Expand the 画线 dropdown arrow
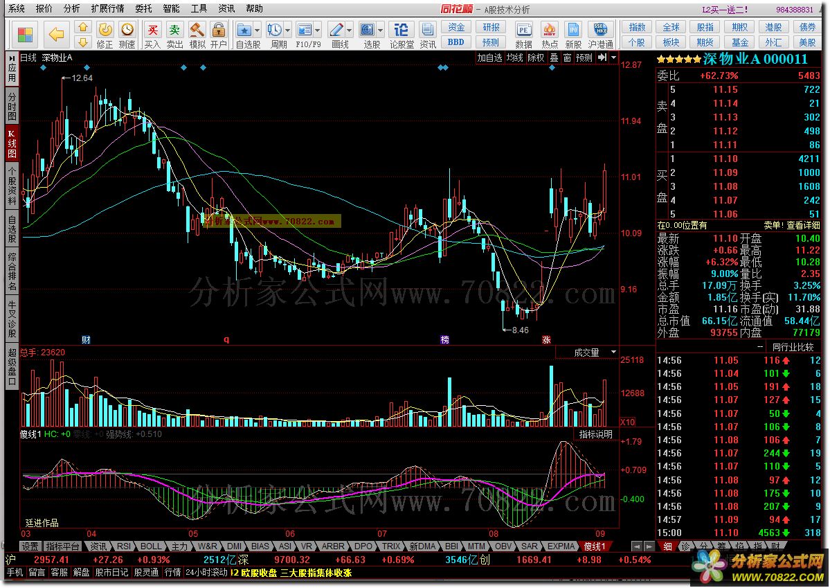This screenshot has height=588, width=830. pyautogui.click(x=349, y=30)
